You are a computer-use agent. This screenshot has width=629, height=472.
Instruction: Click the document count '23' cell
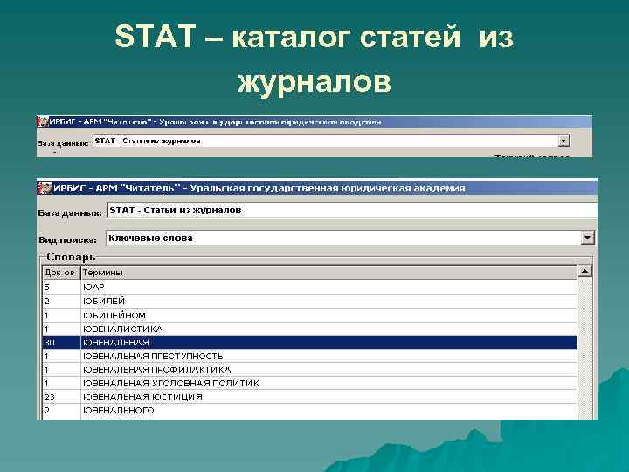(x=61, y=397)
